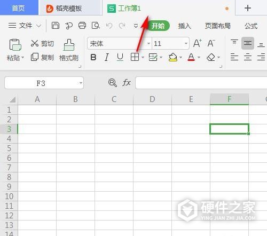Increase font size with A+ icon
Screen dimensions: 267x236
[198, 43]
